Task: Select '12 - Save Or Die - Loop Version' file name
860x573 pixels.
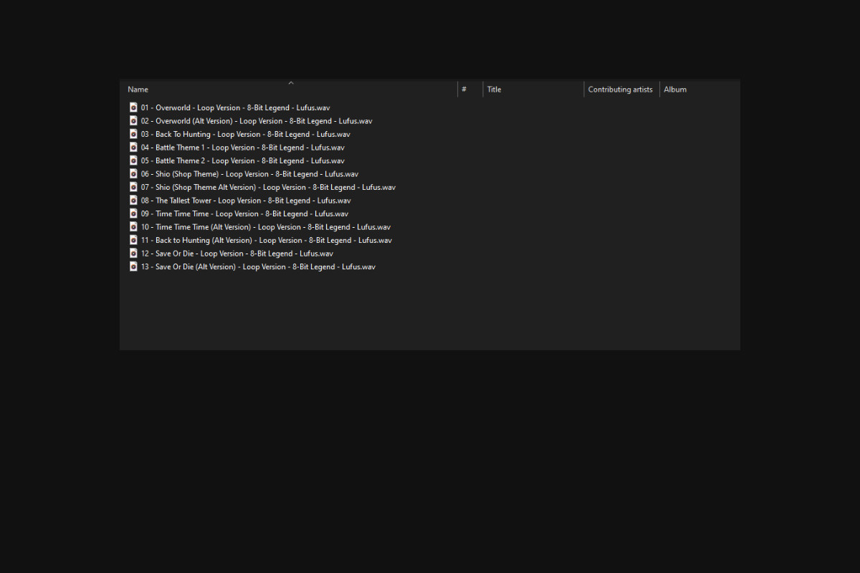Action: (x=237, y=254)
